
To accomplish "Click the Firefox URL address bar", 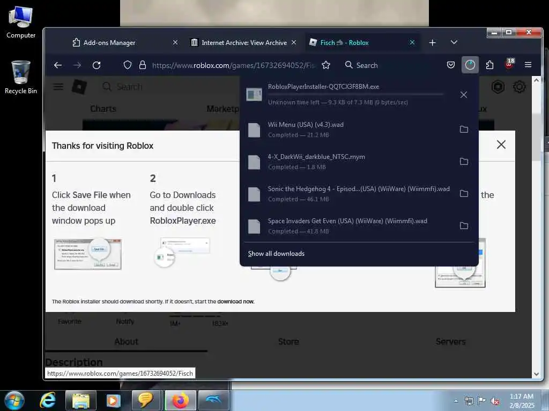I will 234,65.
